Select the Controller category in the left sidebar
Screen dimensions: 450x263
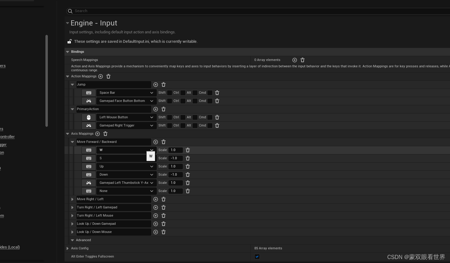pos(7,137)
